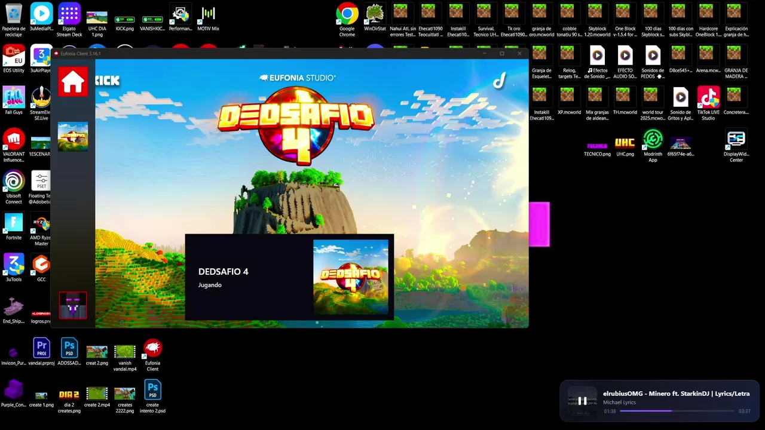Open Modrinth App desktop shortcut

[653, 146]
